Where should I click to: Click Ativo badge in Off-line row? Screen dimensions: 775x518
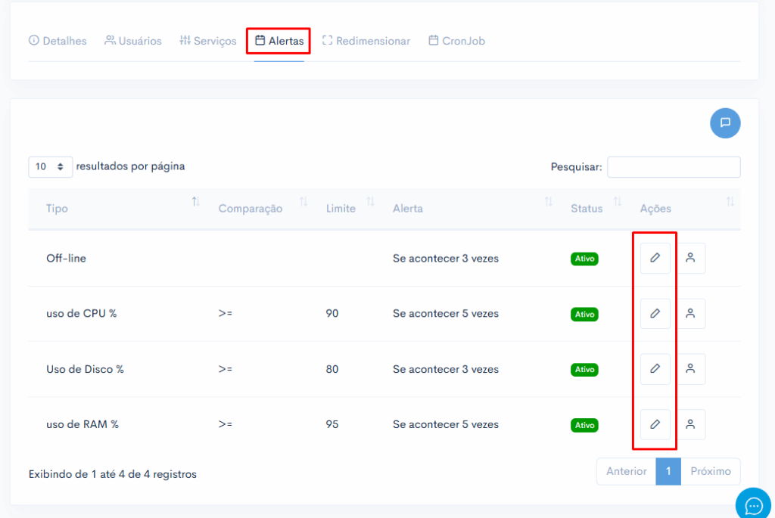(584, 259)
